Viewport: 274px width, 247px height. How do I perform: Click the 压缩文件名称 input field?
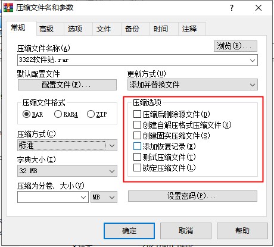pos(138,60)
